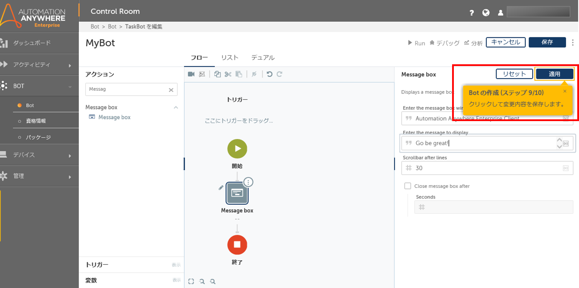Viewport: 579px width, 288px height.
Task: Switch to the デュアル tab
Action: click(263, 58)
